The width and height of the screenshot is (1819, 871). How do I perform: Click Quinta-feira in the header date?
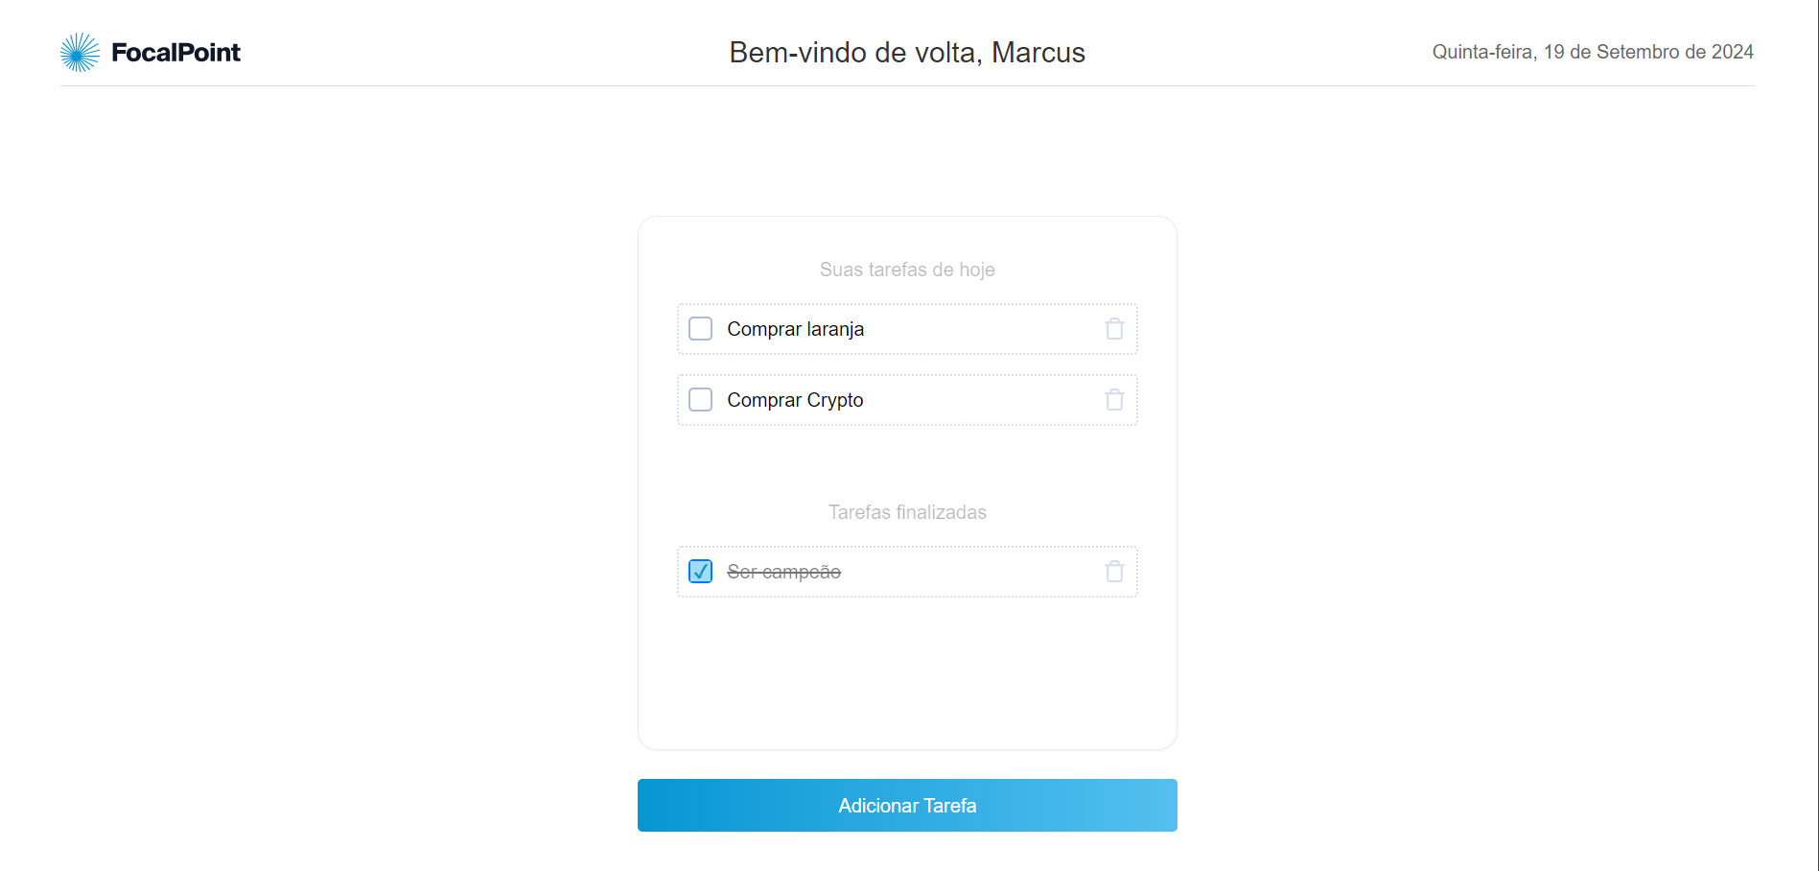click(1482, 52)
